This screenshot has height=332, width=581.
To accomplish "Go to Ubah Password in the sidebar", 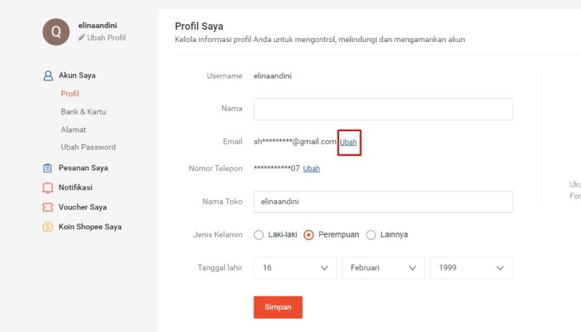I will 88,147.
